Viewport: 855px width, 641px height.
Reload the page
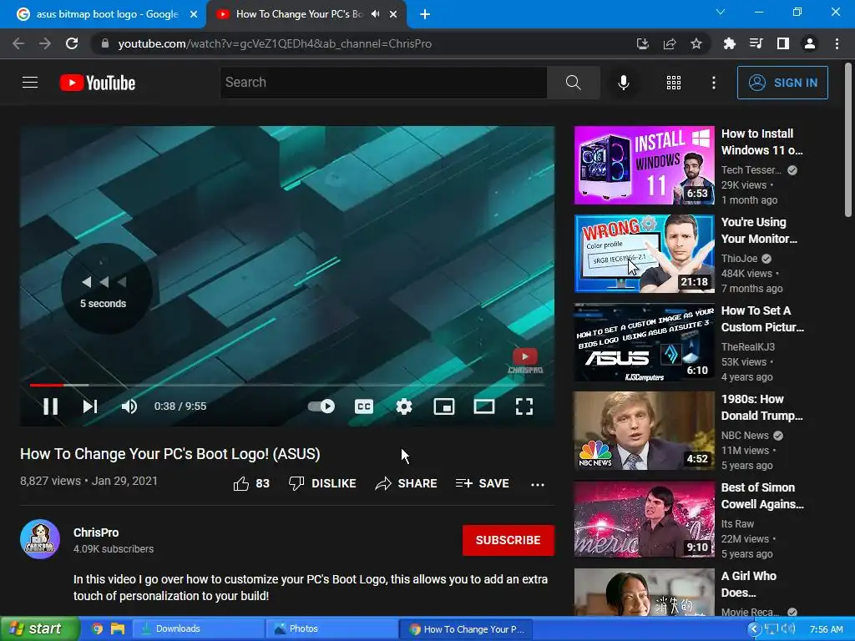click(72, 43)
